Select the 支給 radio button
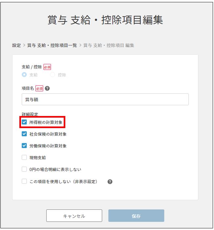This screenshot has height=230, width=214. pyautogui.click(x=24, y=75)
